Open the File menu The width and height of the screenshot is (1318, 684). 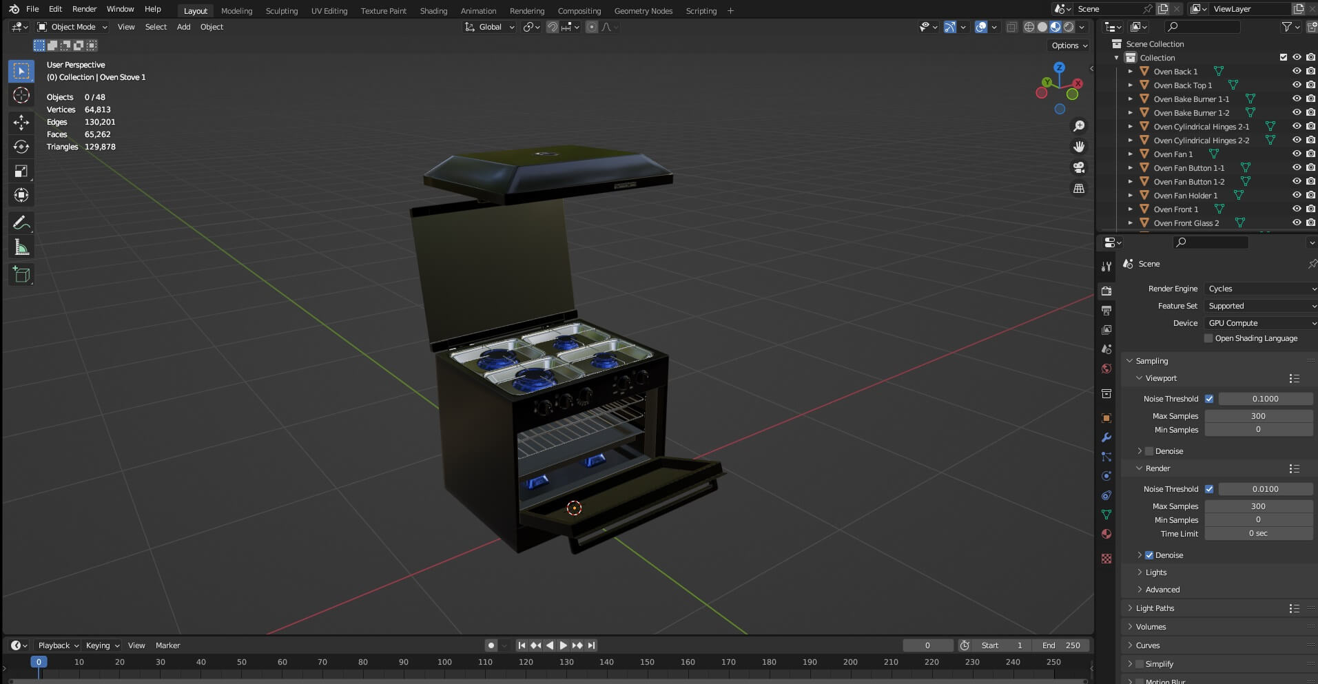[x=32, y=9]
